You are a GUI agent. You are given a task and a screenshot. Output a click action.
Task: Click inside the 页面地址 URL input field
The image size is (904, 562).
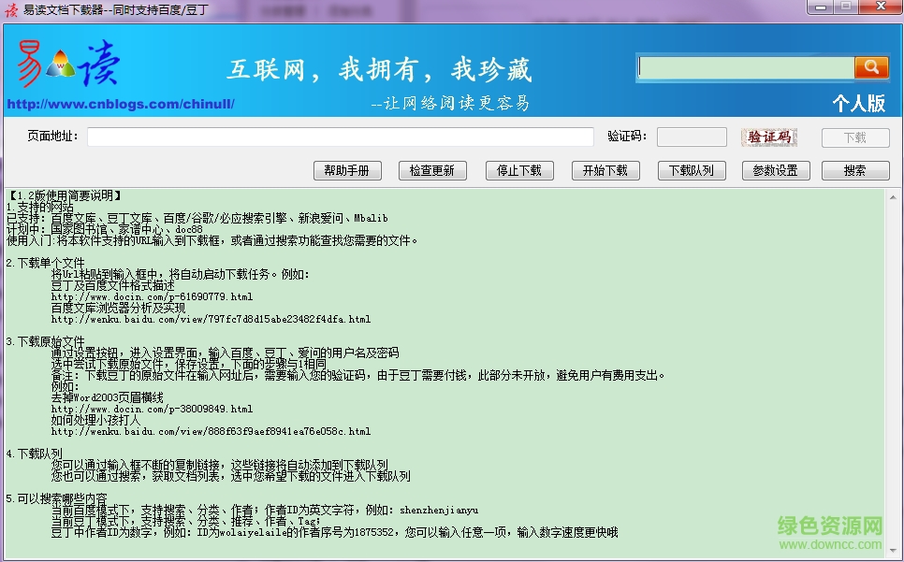(x=342, y=137)
